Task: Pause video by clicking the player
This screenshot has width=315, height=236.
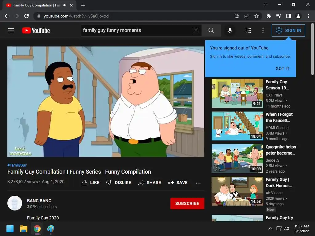Action: coord(106,102)
